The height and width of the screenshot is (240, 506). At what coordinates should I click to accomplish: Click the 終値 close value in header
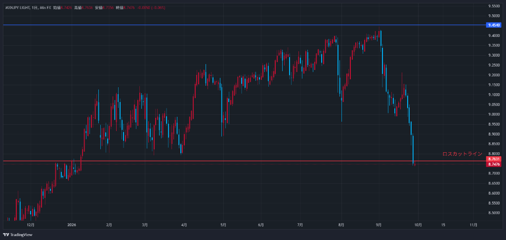click(129, 7)
